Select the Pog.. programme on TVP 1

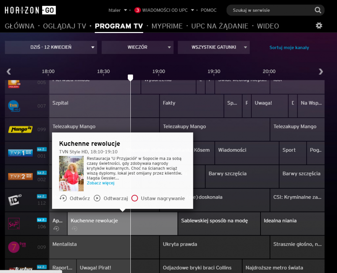pyautogui.click(x=315, y=153)
